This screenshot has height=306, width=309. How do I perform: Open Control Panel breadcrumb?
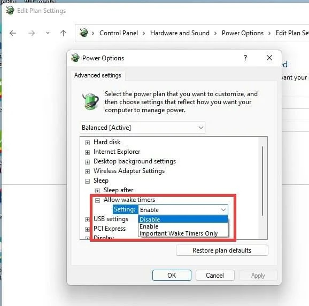119,33
